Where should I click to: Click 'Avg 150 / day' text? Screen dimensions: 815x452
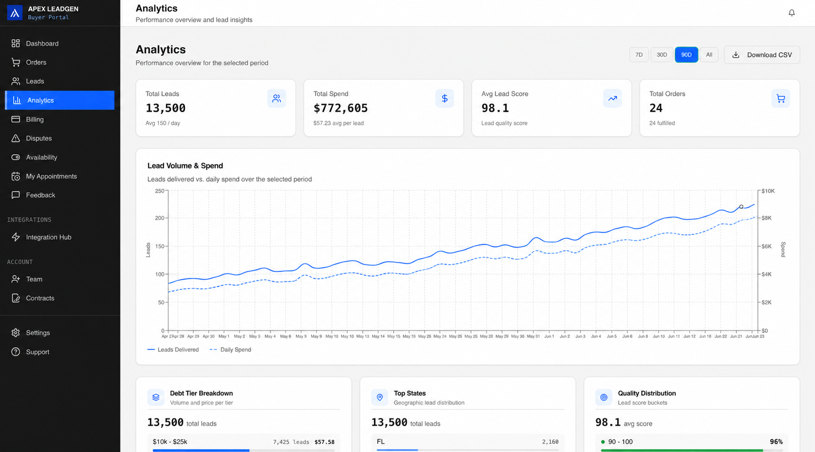point(163,123)
